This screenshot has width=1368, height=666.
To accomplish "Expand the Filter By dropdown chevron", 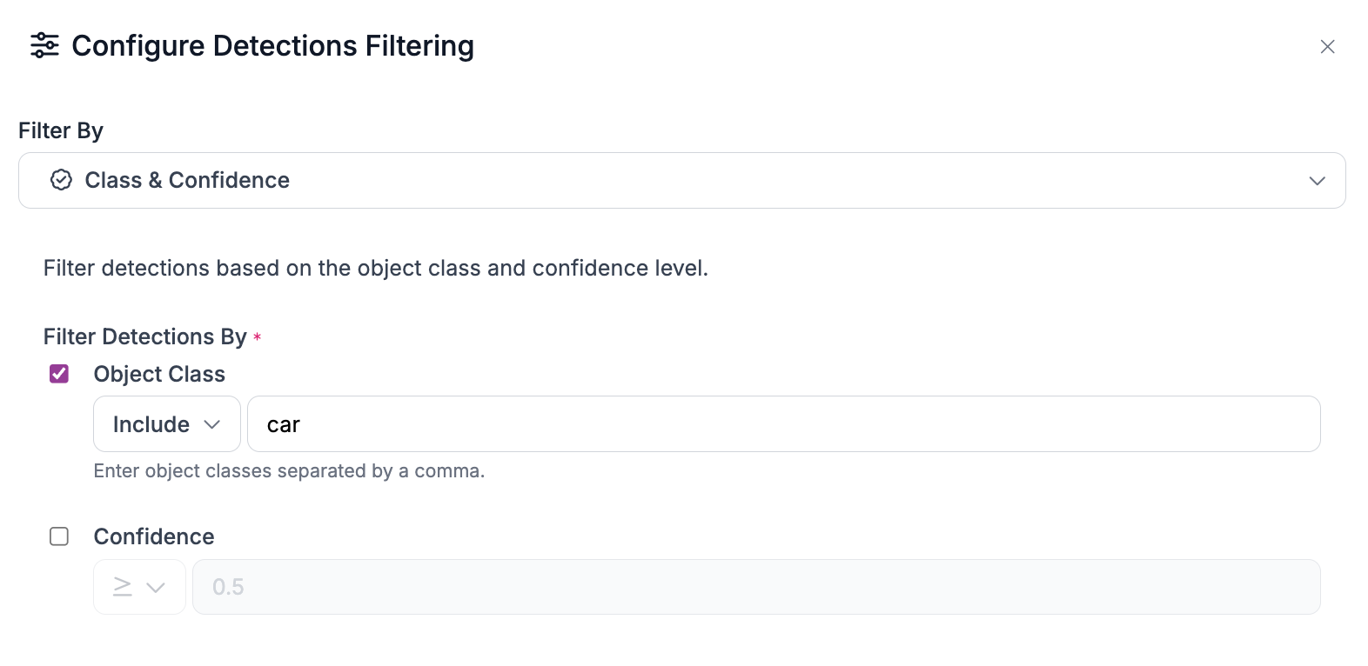I will [1317, 181].
